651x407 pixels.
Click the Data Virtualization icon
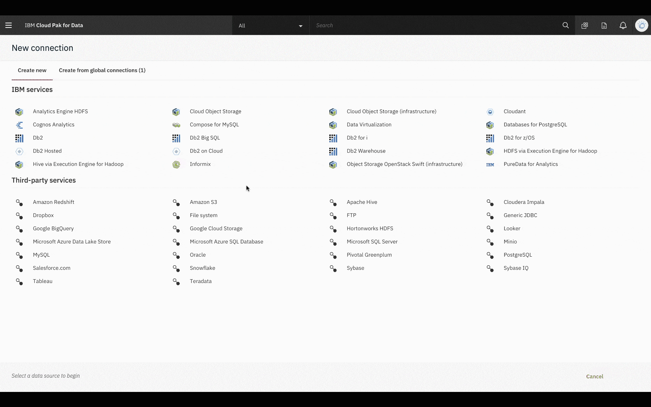pyautogui.click(x=333, y=125)
